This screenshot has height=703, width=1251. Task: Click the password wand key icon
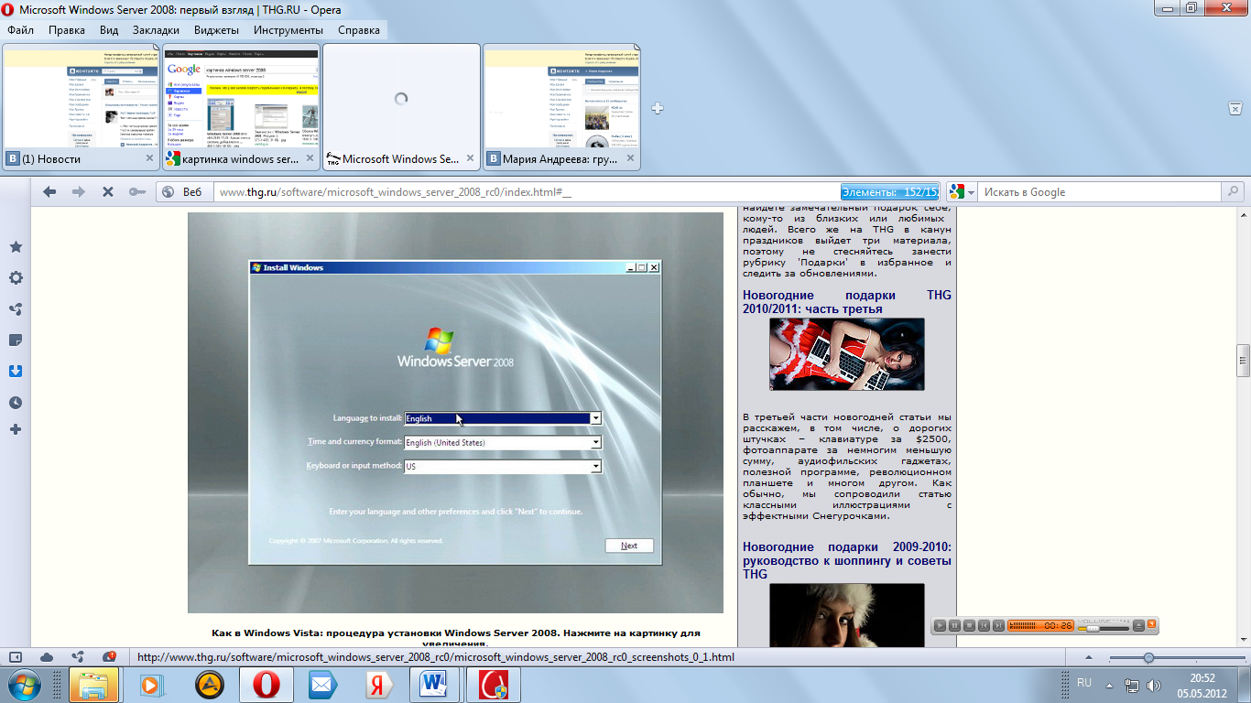click(x=136, y=191)
